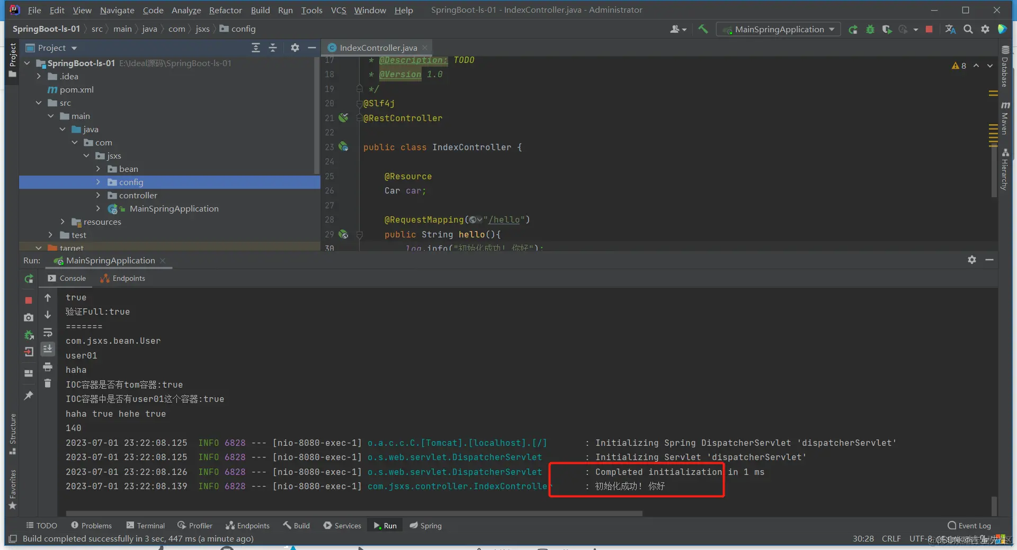Click the console horizontal scrollbar
This screenshot has height=550, width=1017.
354,513
